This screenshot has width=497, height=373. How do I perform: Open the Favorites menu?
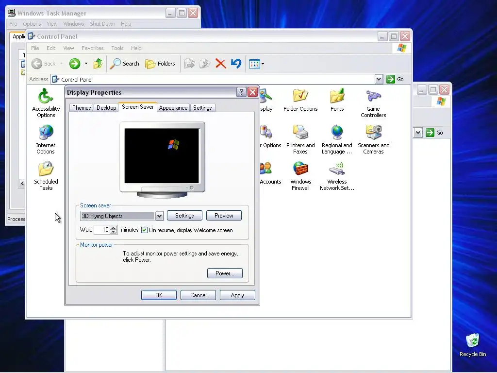93,48
